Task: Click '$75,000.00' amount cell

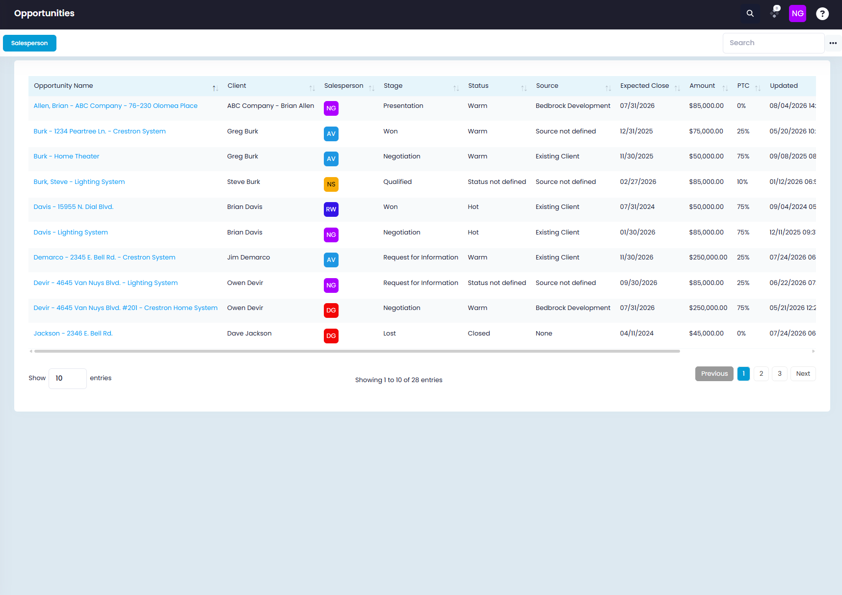Action: click(706, 131)
